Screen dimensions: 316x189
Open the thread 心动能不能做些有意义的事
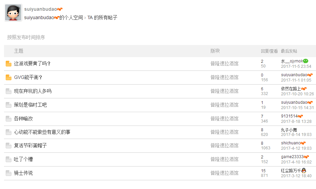pyautogui.click(x=42, y=132)
